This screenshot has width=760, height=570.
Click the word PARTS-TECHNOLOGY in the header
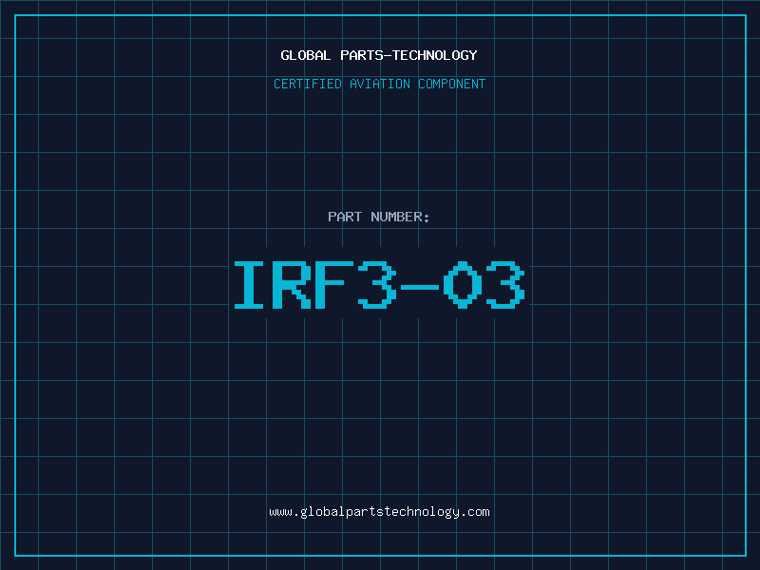tap(408, 55)
